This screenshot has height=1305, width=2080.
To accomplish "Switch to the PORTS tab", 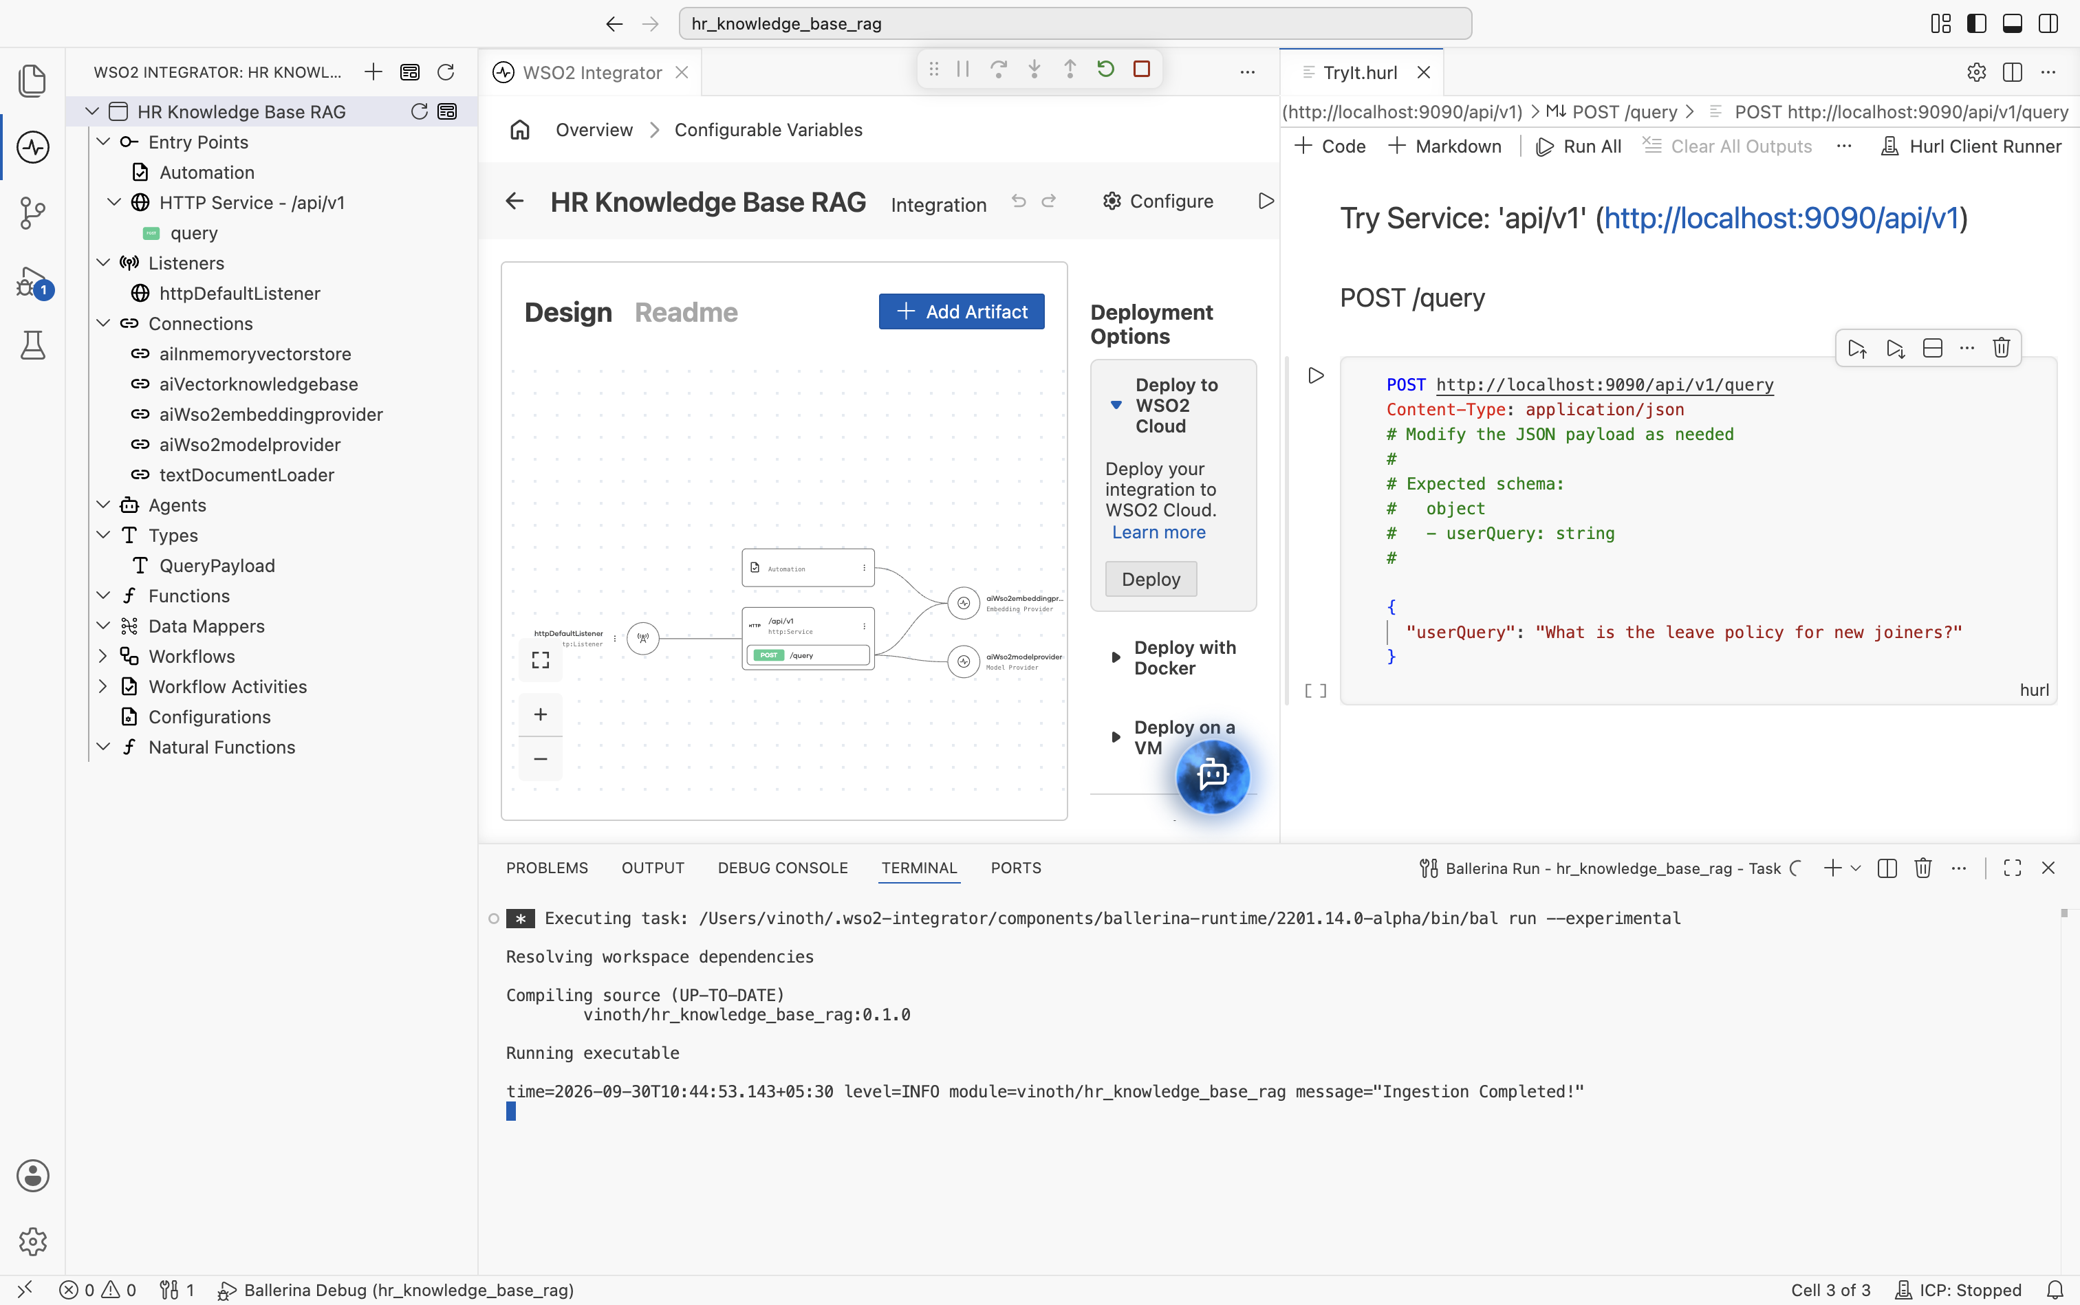I will 1015,868.
